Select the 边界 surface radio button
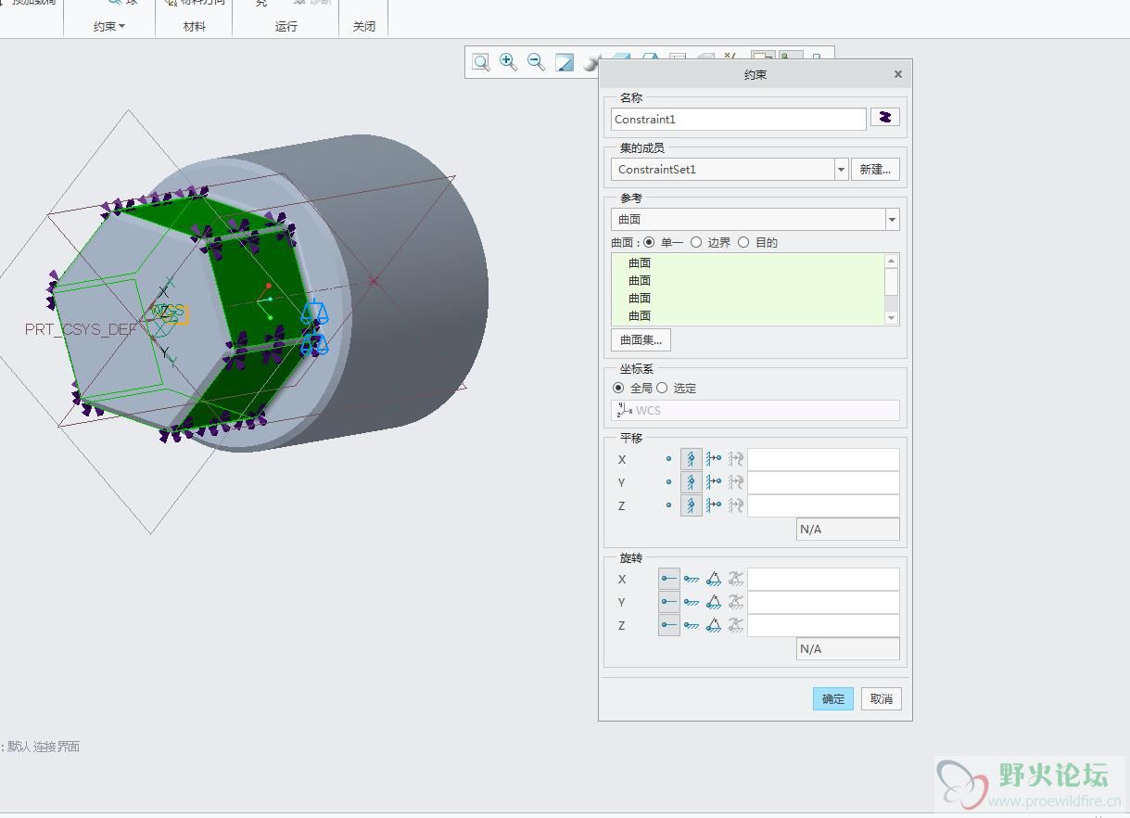 tap(696, 242)
